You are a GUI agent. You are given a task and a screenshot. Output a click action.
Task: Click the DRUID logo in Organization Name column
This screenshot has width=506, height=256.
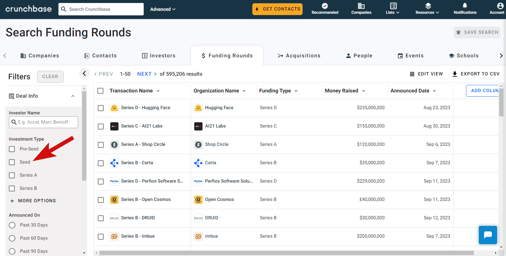click(198, 218)
